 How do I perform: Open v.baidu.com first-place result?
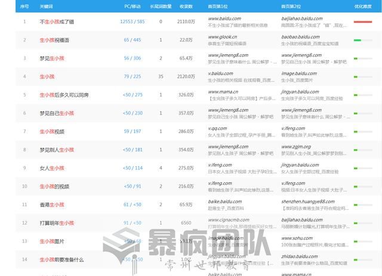click(x=220, y=73)
